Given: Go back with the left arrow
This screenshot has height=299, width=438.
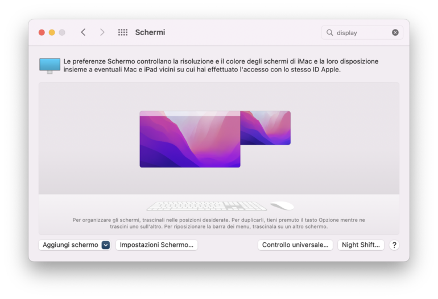Looking at the screenshot, I should 83,32.
